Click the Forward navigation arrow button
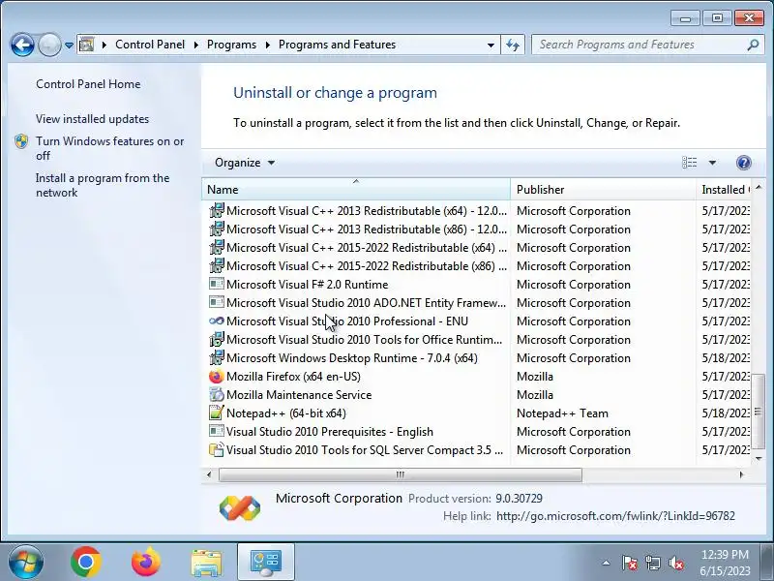Image resolution: width=774 pixels, height=581 pixels. [49, 45]
